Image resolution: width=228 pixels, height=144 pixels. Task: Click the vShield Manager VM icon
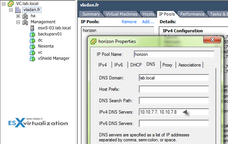(32, 59)
